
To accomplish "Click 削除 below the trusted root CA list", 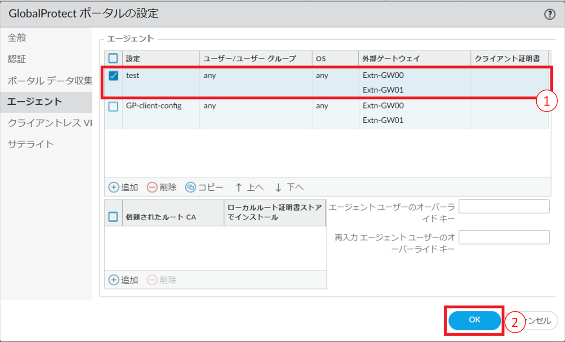I will click(162, 280).
